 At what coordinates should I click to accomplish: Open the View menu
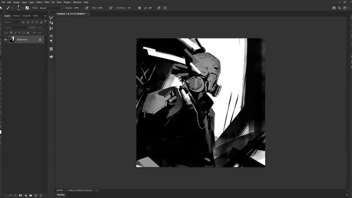click(x=59, y=2)
